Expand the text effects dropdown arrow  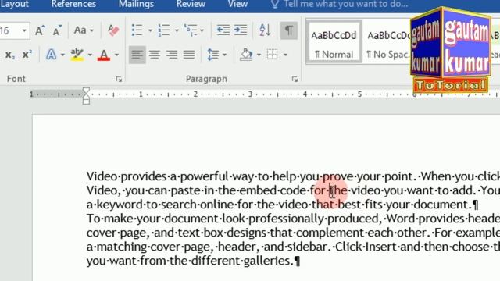(62, 55)
